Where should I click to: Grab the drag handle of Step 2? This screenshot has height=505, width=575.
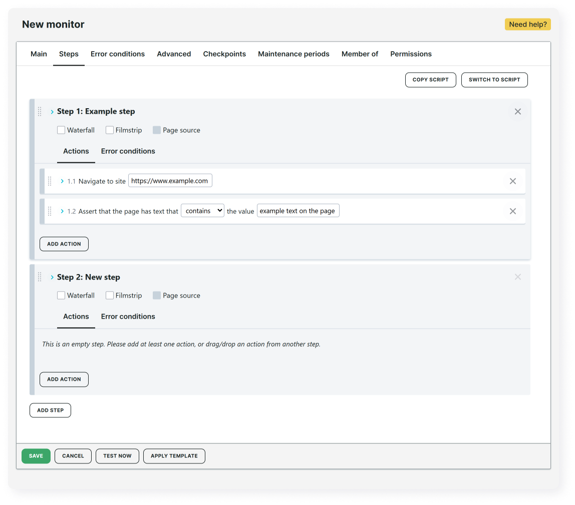pos(40,277)
